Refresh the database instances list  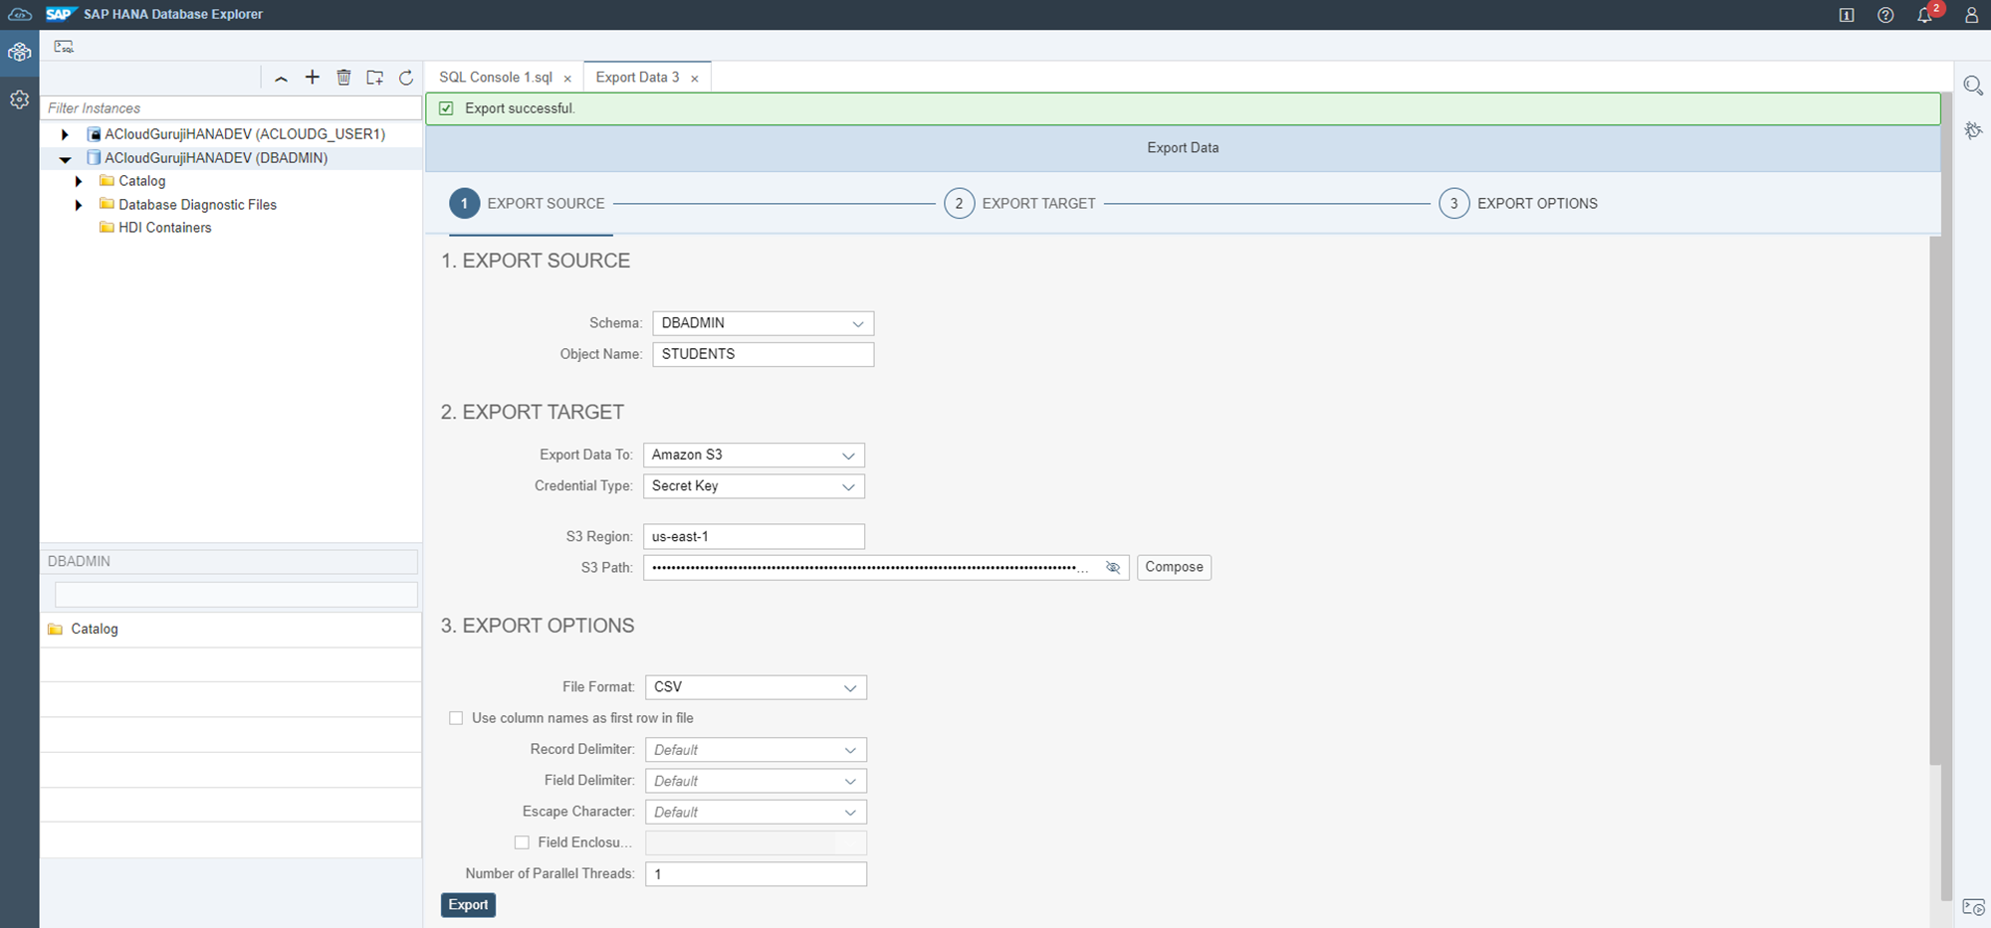pos(406,78)
